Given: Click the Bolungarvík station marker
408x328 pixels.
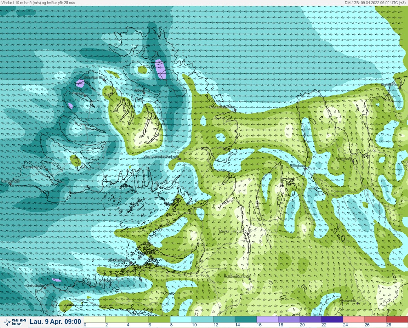Looking at the screenshot, I should pyautogui.click(x=104, y=80).
